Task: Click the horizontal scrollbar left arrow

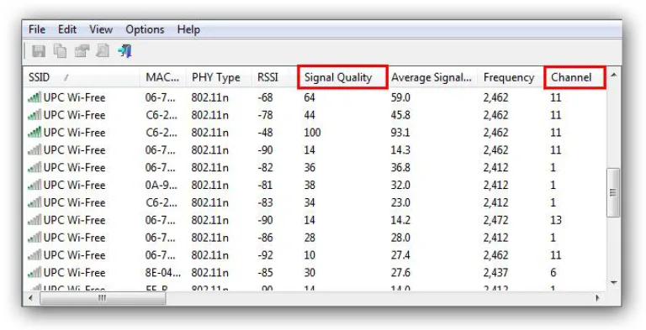Action: pos(31,298)
